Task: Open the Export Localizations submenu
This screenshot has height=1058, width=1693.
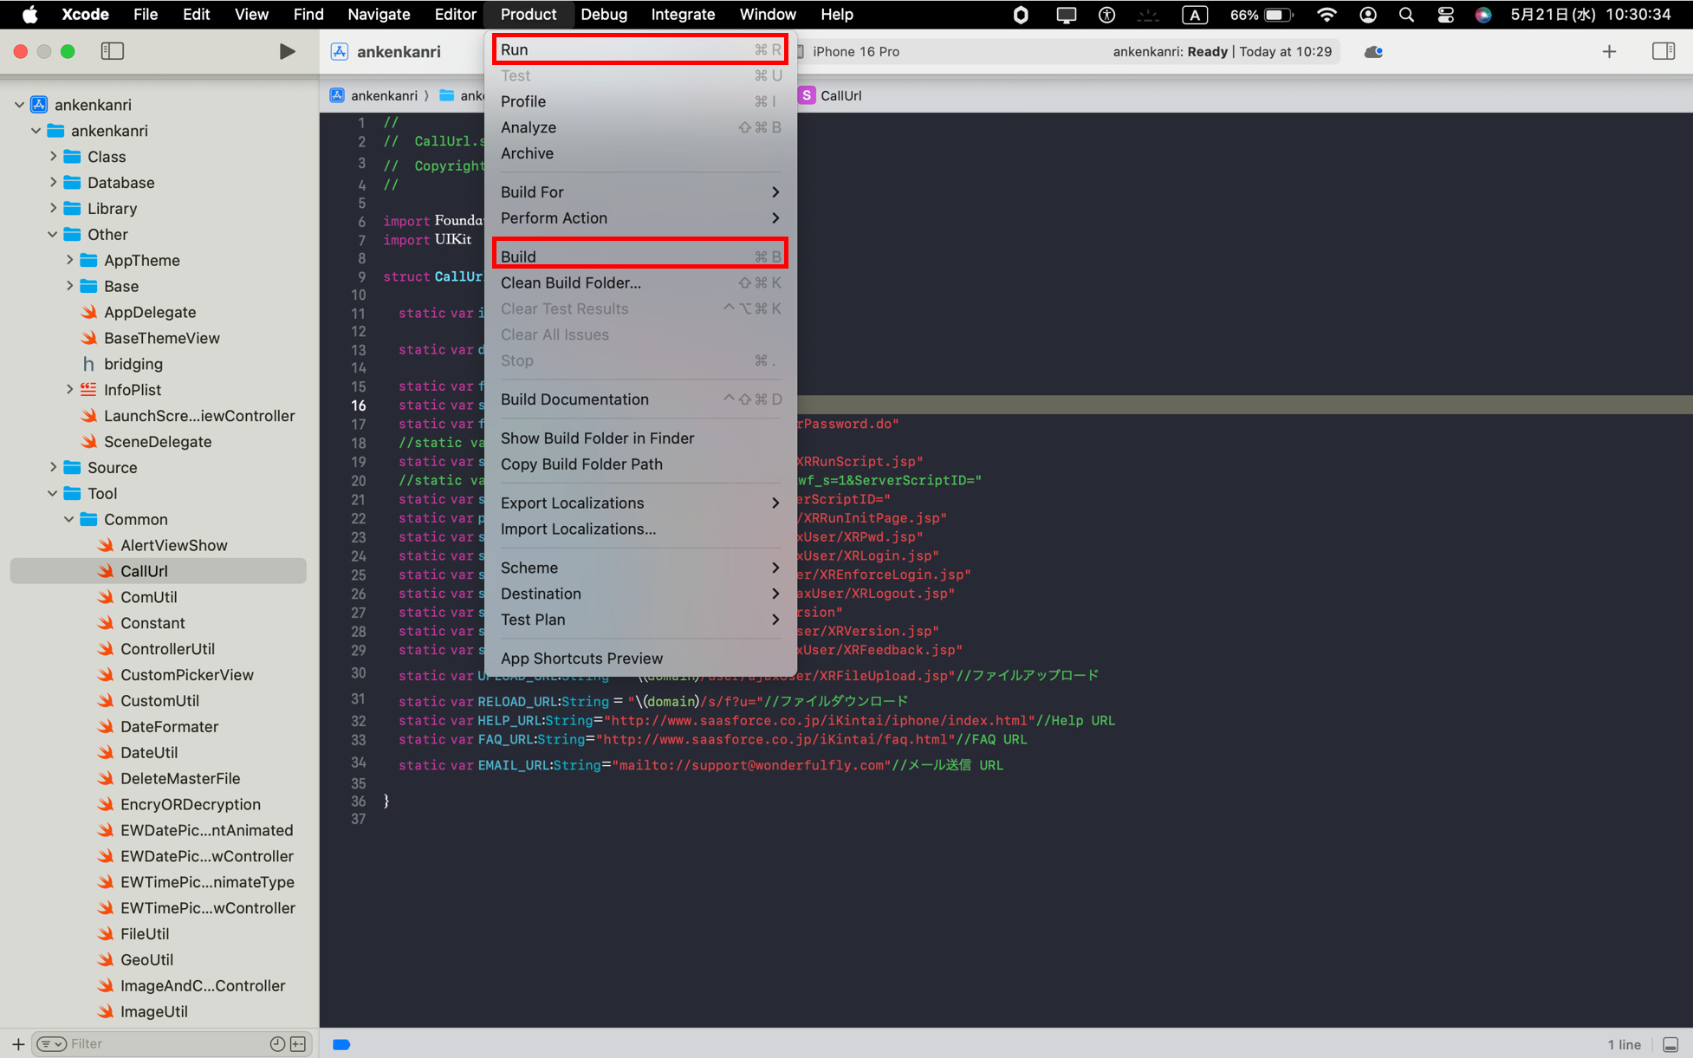Action: click(x=639, y=503)
